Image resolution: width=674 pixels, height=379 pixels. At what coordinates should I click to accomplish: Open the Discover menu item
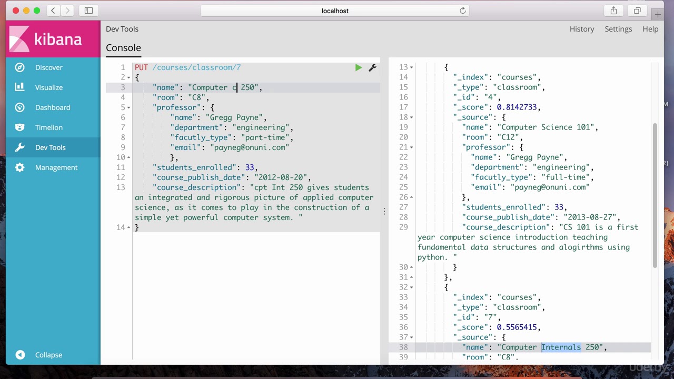point(49,67)
